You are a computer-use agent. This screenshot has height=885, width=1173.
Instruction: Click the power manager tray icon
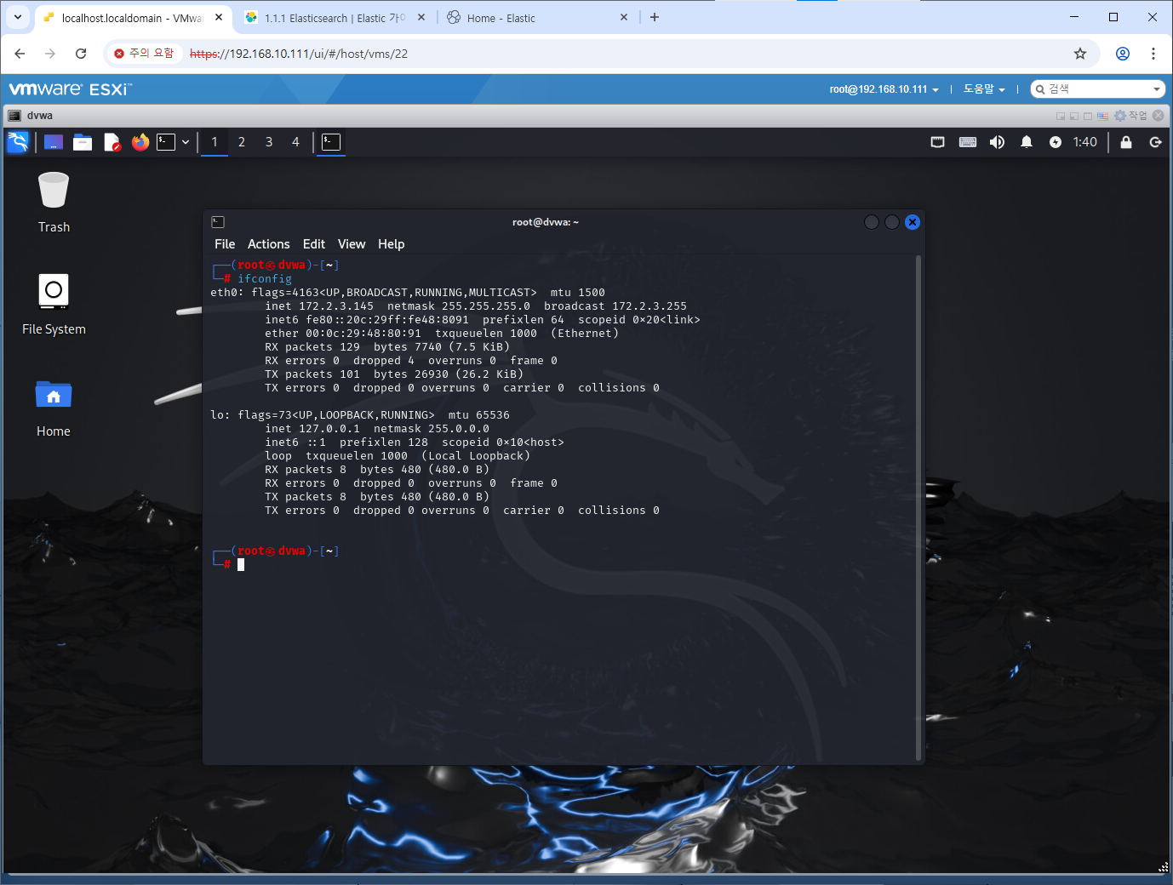[1056, 142]
